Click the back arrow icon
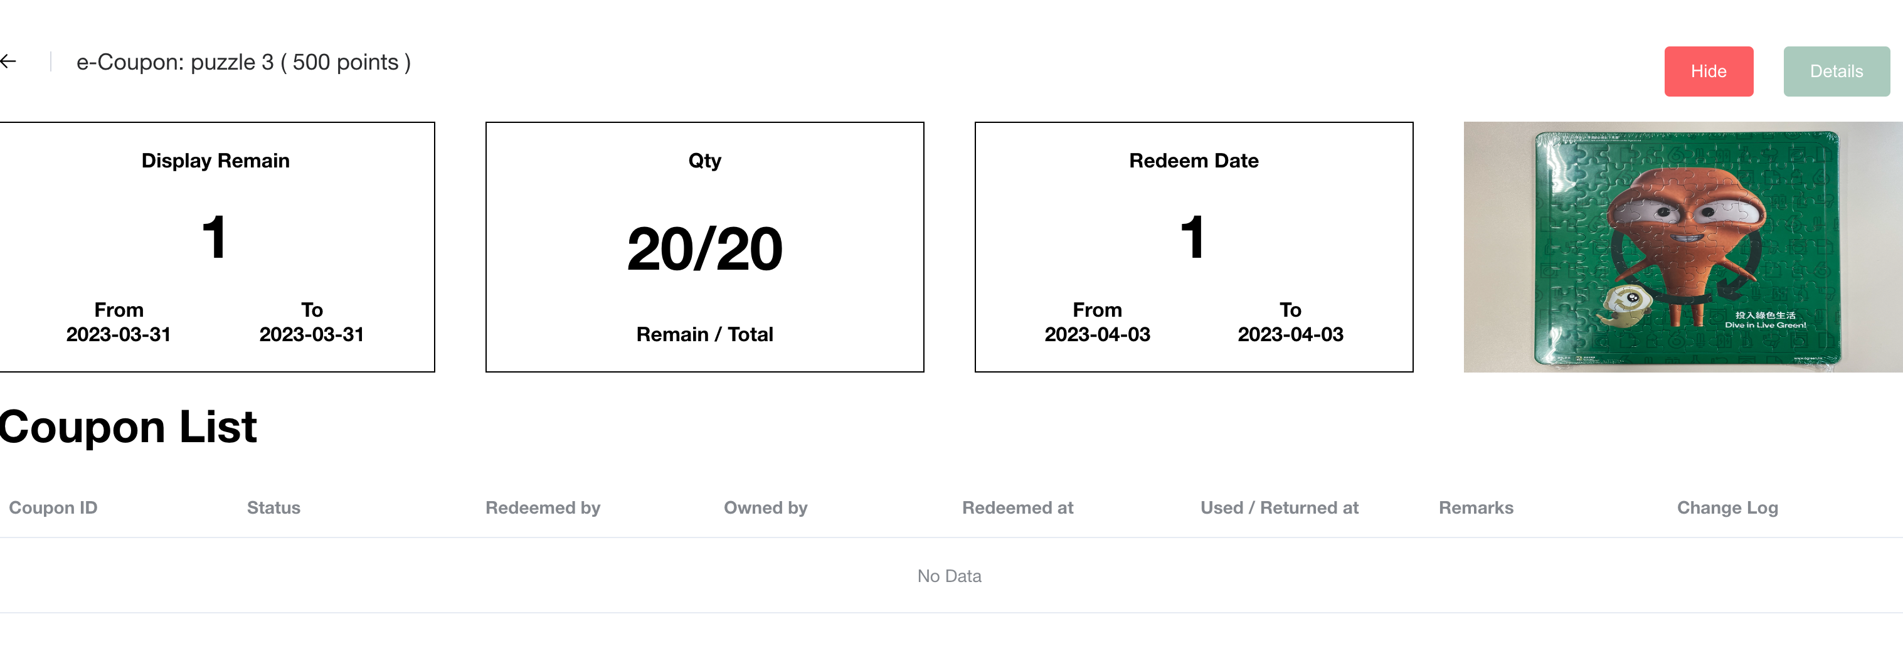This screenshot has width=1903, height=646. click(9, 62)
